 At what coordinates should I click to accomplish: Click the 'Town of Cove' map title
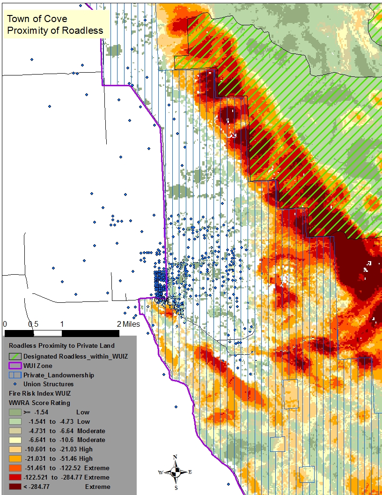pos(37,19)
